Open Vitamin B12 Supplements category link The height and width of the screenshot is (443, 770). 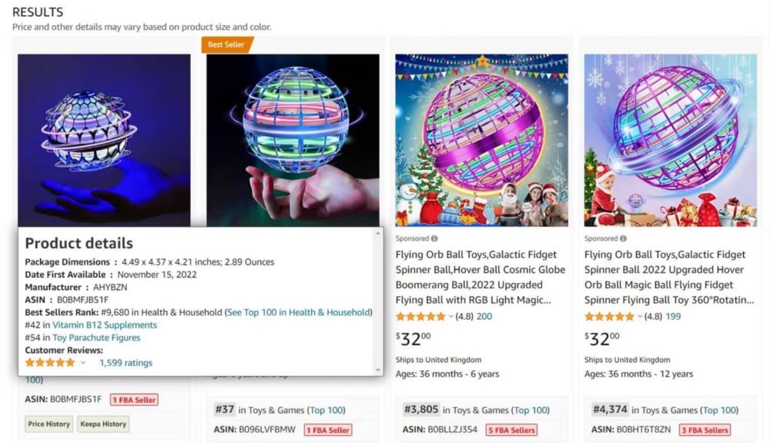pyautogui.click(x=105, y=325)
